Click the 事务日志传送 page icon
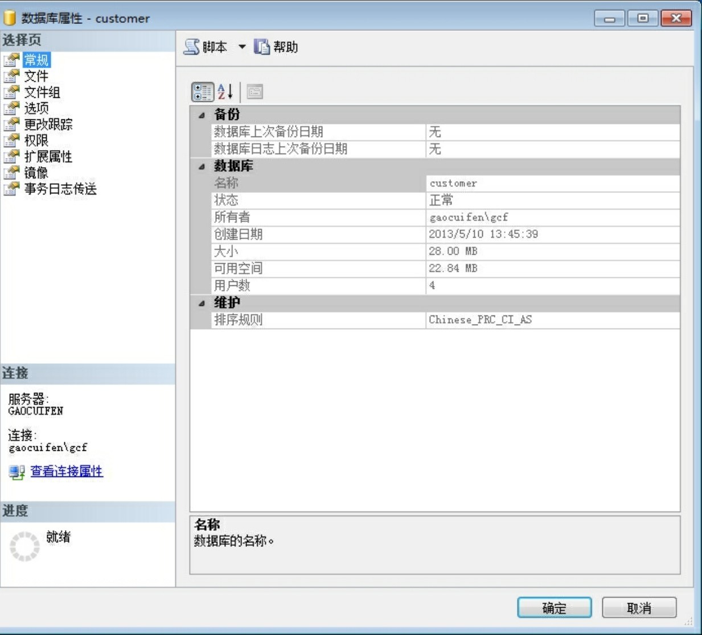702x635 pixels. click(11, 189)
